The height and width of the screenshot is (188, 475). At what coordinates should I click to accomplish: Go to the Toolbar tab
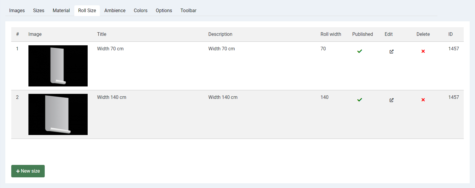(x=188, y=11)
